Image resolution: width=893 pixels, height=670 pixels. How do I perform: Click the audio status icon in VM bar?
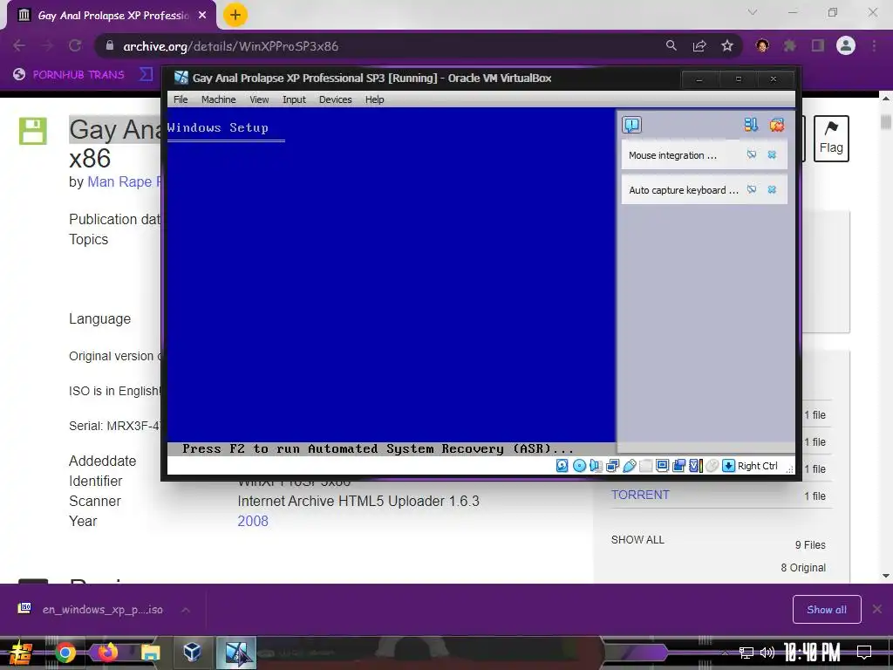tap(596, 466)
